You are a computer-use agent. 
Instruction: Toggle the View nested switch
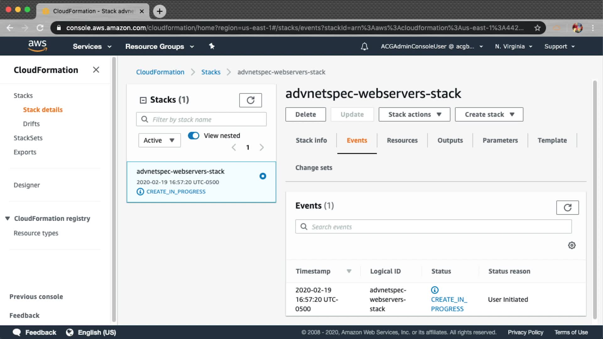coord(193,136)
